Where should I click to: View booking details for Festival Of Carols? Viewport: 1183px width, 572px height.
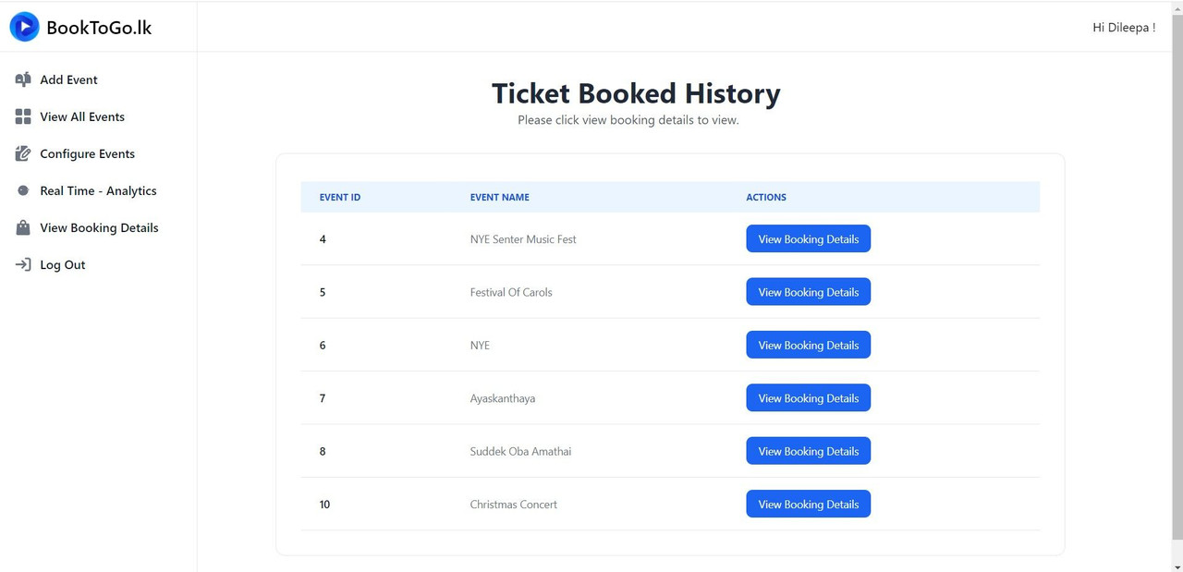click(808, 292)
